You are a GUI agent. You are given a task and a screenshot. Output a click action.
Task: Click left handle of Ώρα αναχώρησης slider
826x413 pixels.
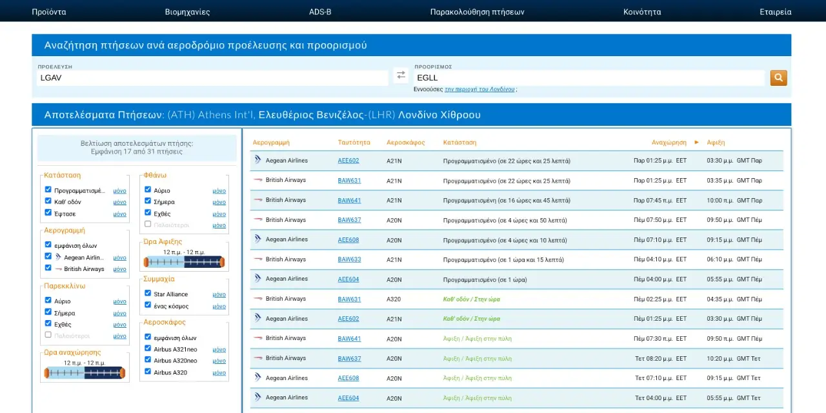click(47, 372)
